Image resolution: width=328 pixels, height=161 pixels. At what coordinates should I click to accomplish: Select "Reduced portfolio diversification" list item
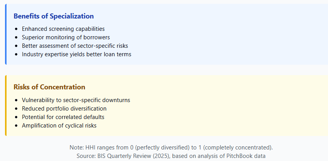coord(64,109)
